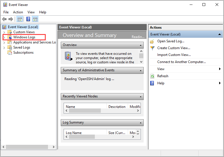
Task: Click the event log book icon in Overview
Action: click(68, 56)
